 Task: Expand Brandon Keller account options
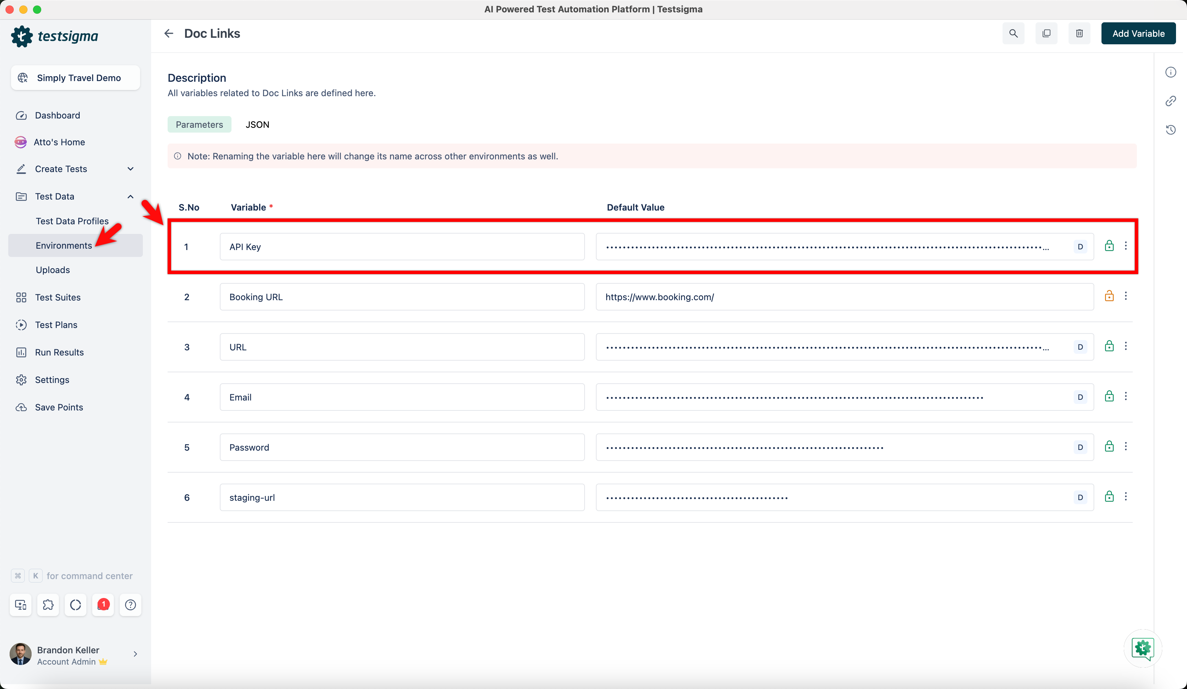(x=135, y=654)
